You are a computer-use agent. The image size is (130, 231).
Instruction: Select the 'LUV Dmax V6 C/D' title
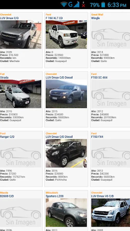103,196
